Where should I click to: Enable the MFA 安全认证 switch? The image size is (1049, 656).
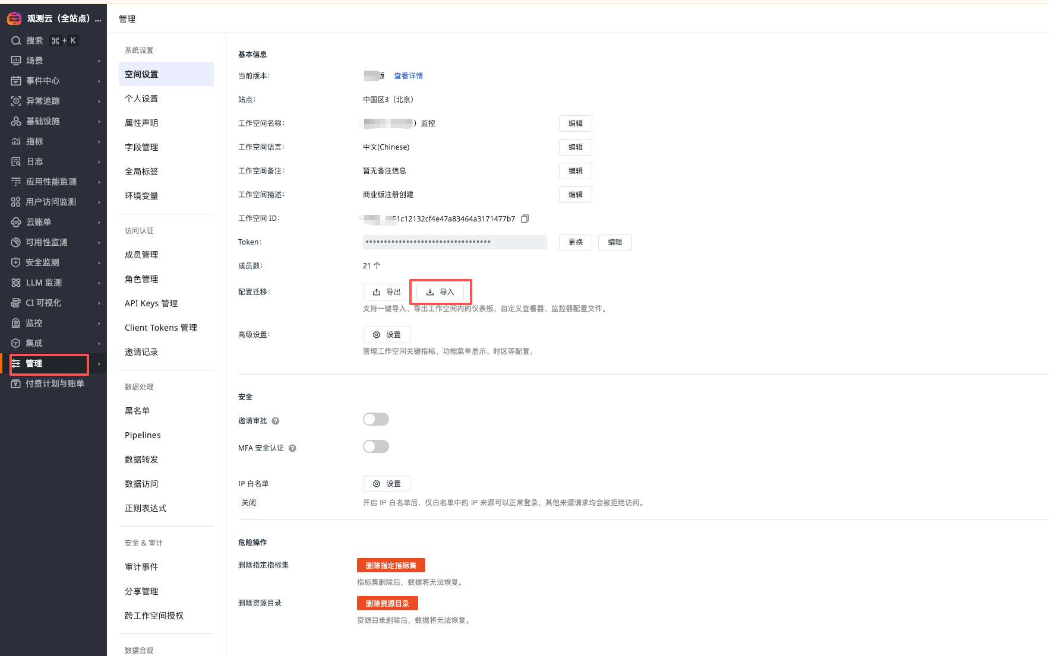[x=375, y=446]
